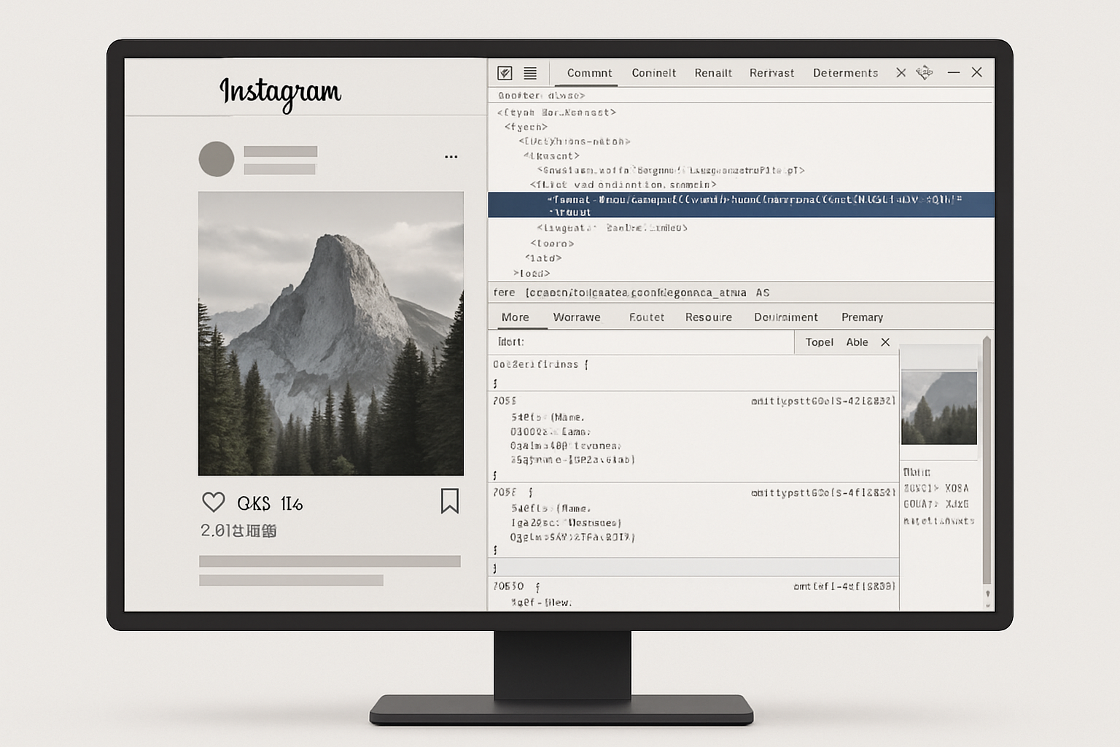Screen dimensions: 1120x747
Task: Uncheck the checkbox icon in devtools toolbar
Action: point(503,73)
